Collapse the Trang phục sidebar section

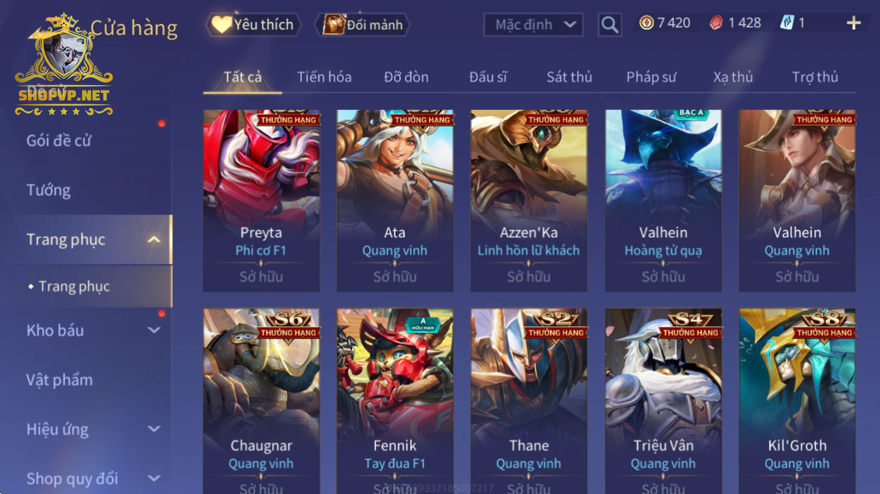point(154,240)
